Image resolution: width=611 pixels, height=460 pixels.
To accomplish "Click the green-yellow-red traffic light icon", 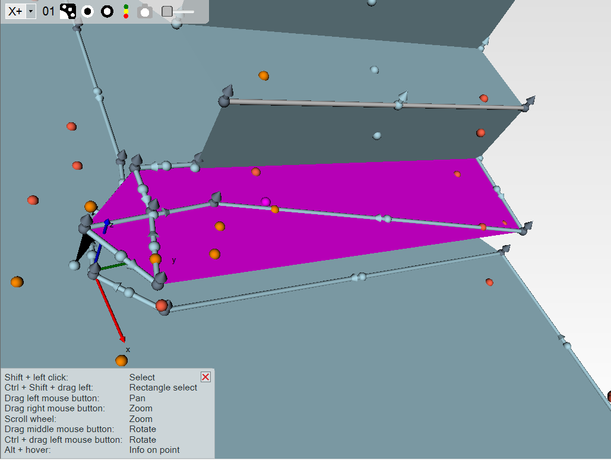I will pos(125,11).
